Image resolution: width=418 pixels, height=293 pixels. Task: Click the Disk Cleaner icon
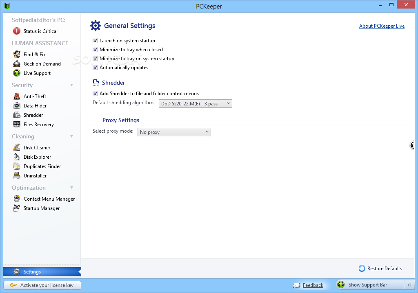16,147
